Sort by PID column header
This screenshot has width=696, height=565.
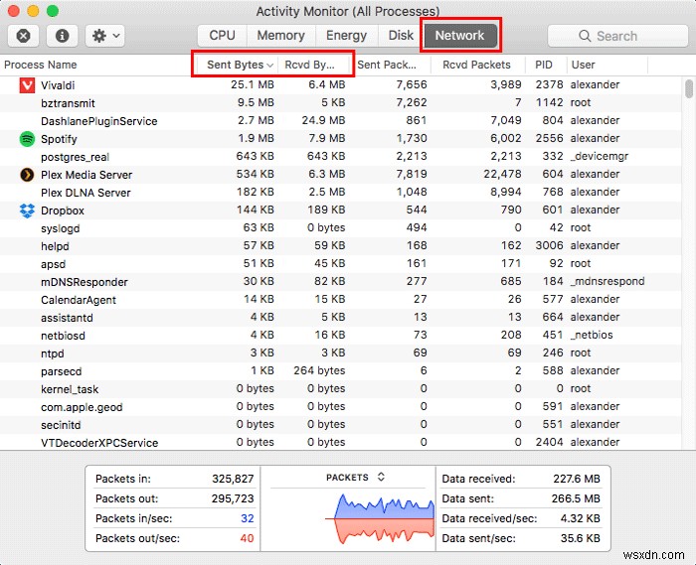click(x=544, y=65)
